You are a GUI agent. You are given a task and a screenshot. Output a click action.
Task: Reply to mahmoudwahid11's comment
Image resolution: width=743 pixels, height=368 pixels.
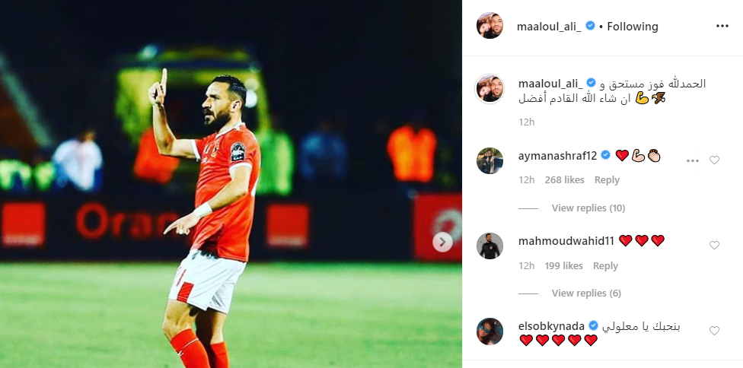[x=605, y=266]
